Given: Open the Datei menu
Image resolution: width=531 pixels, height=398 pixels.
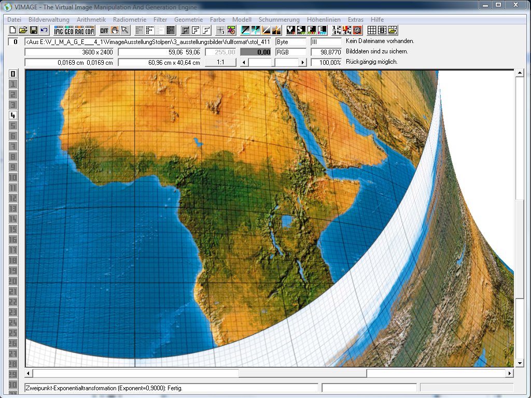Looking at the screenshot, I should pyautogui.click(x=14, y=19).
